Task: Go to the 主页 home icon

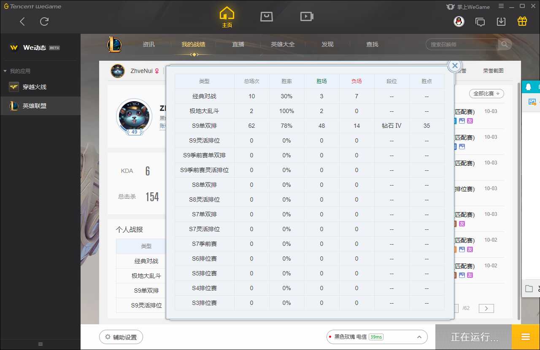Action: pos(227,17)
